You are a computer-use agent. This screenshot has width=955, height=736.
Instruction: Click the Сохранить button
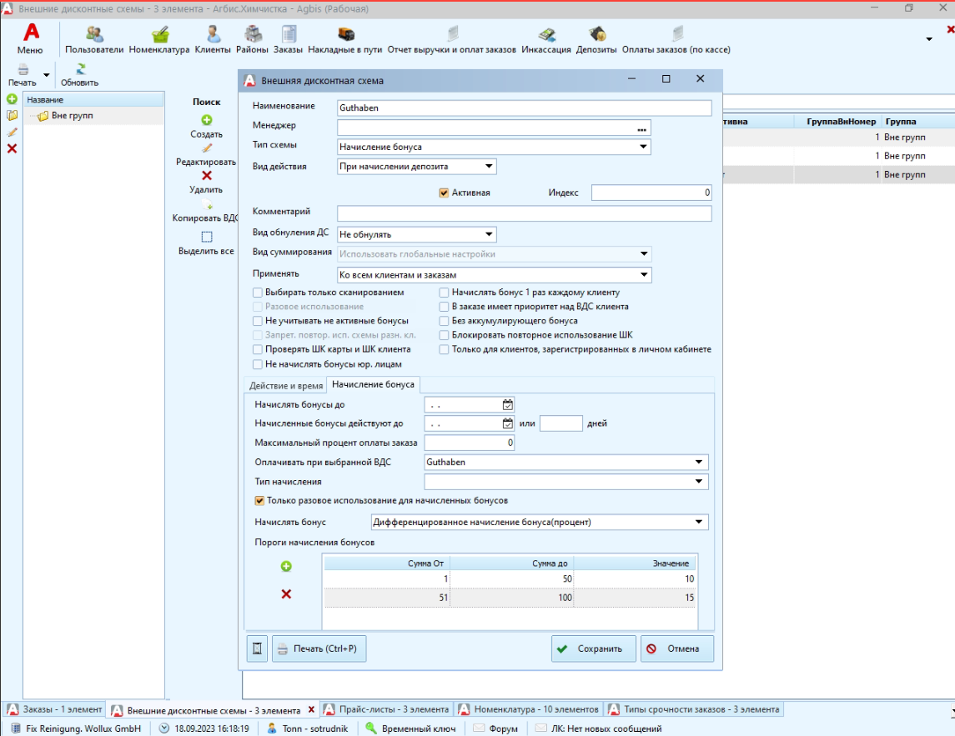593,648
